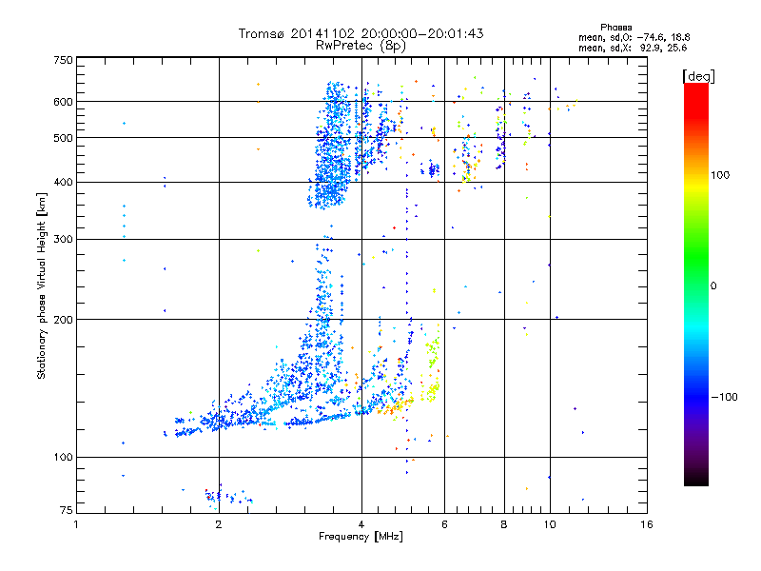This screenshot has width=761, height=571.
Task: Click the 'Frequency [MHz]' x-axis label
Action: pyautogui.click(x=361, y=537)
